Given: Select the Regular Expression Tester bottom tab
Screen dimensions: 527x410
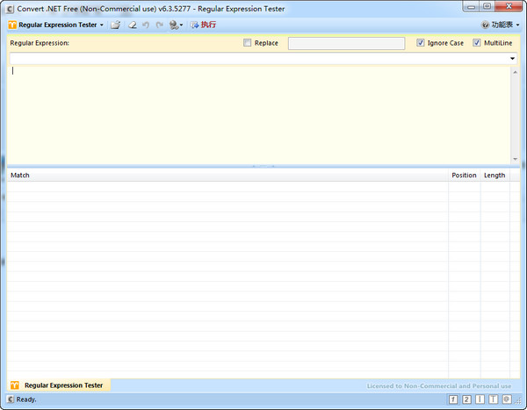Looking at the screenshot, I should [x=60, y=385].
